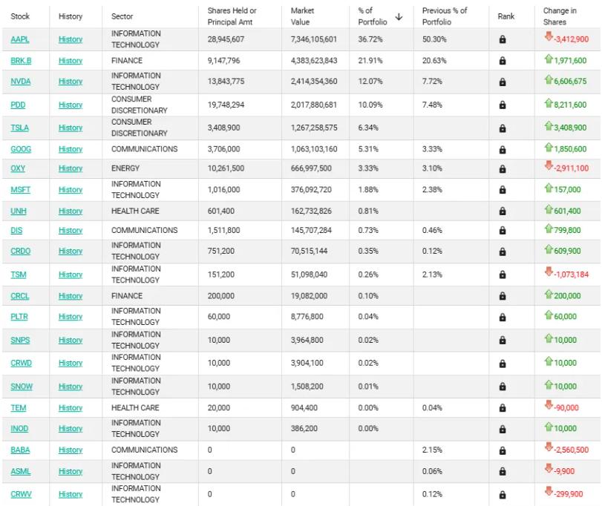The width and height of the screenshot is (602, 506).
Task: Toggle sort arrow beside % of Portfolio
Action: pyautogui.click(x=399, y=16)
